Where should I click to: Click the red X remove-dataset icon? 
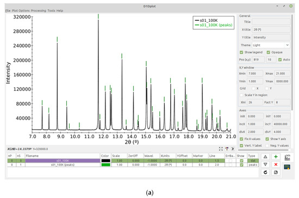point(276,164)
